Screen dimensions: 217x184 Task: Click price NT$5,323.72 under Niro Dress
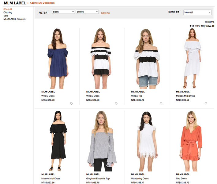tap(182, 182)
